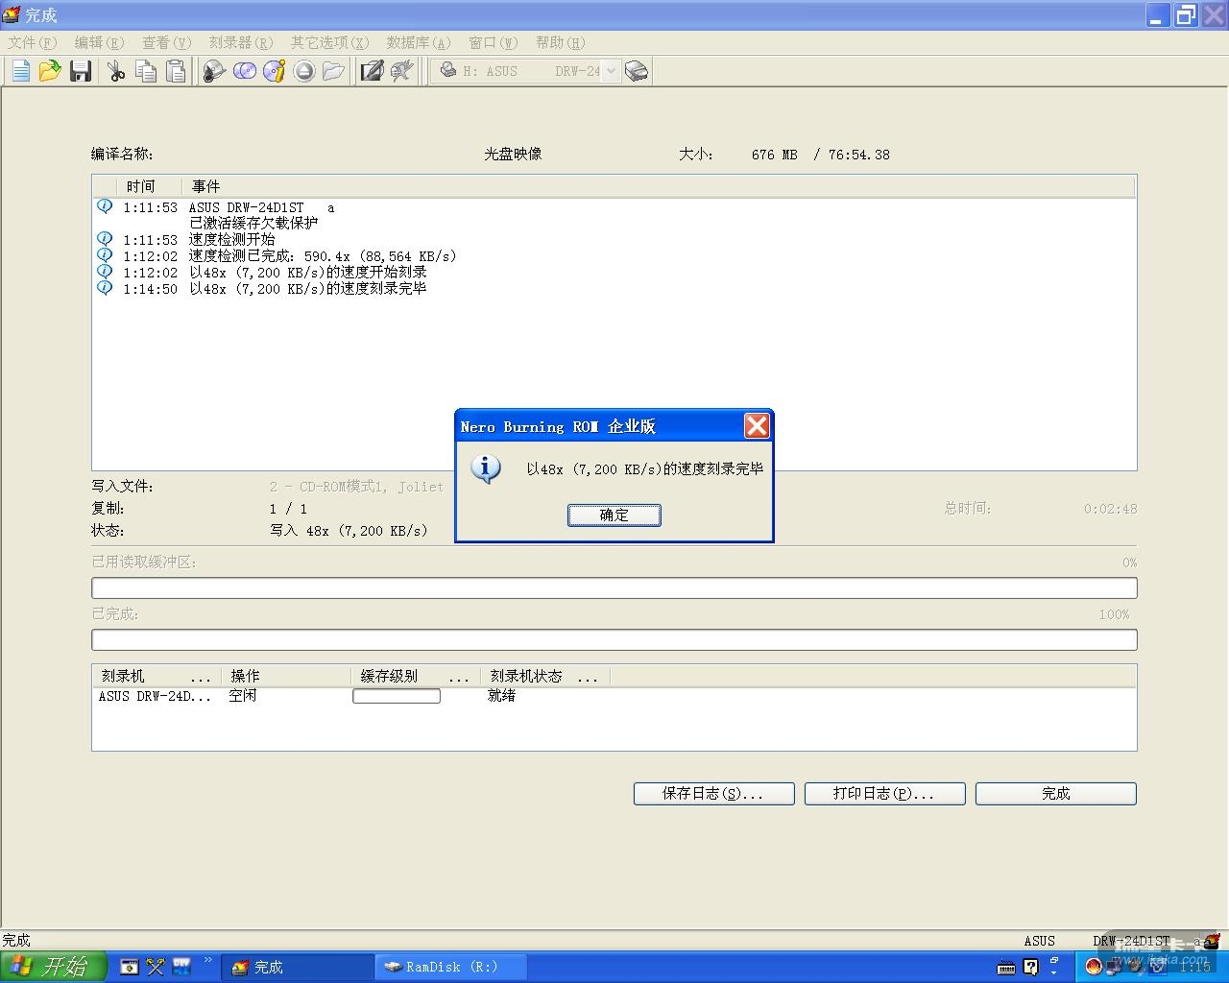
Task: Select the 已激活缓存欠载保护 log line
Action: pyautogui.click(x=253, y=223)
